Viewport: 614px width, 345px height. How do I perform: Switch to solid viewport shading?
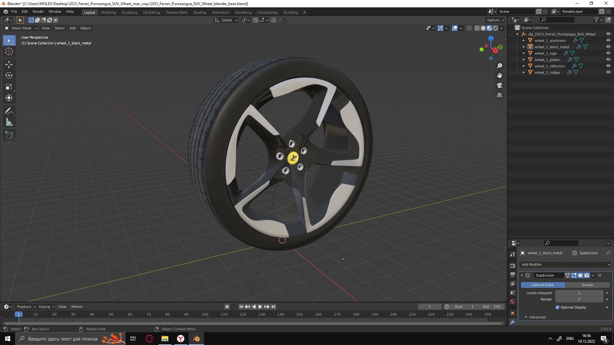(x=483, y=28)
